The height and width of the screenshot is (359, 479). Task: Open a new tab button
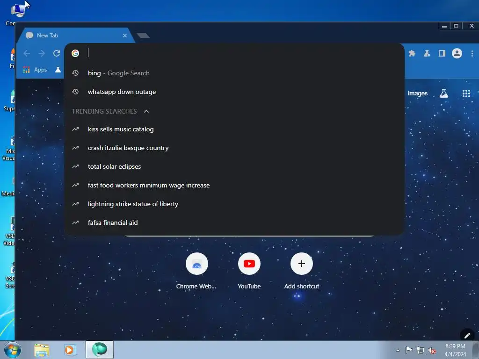tap(143, 36)
